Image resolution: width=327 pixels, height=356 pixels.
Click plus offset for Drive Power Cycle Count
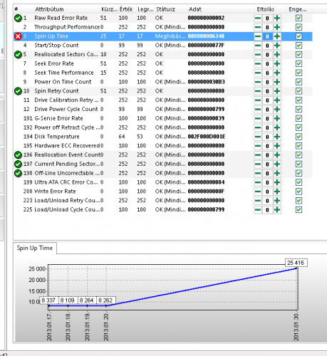(277, 110)
